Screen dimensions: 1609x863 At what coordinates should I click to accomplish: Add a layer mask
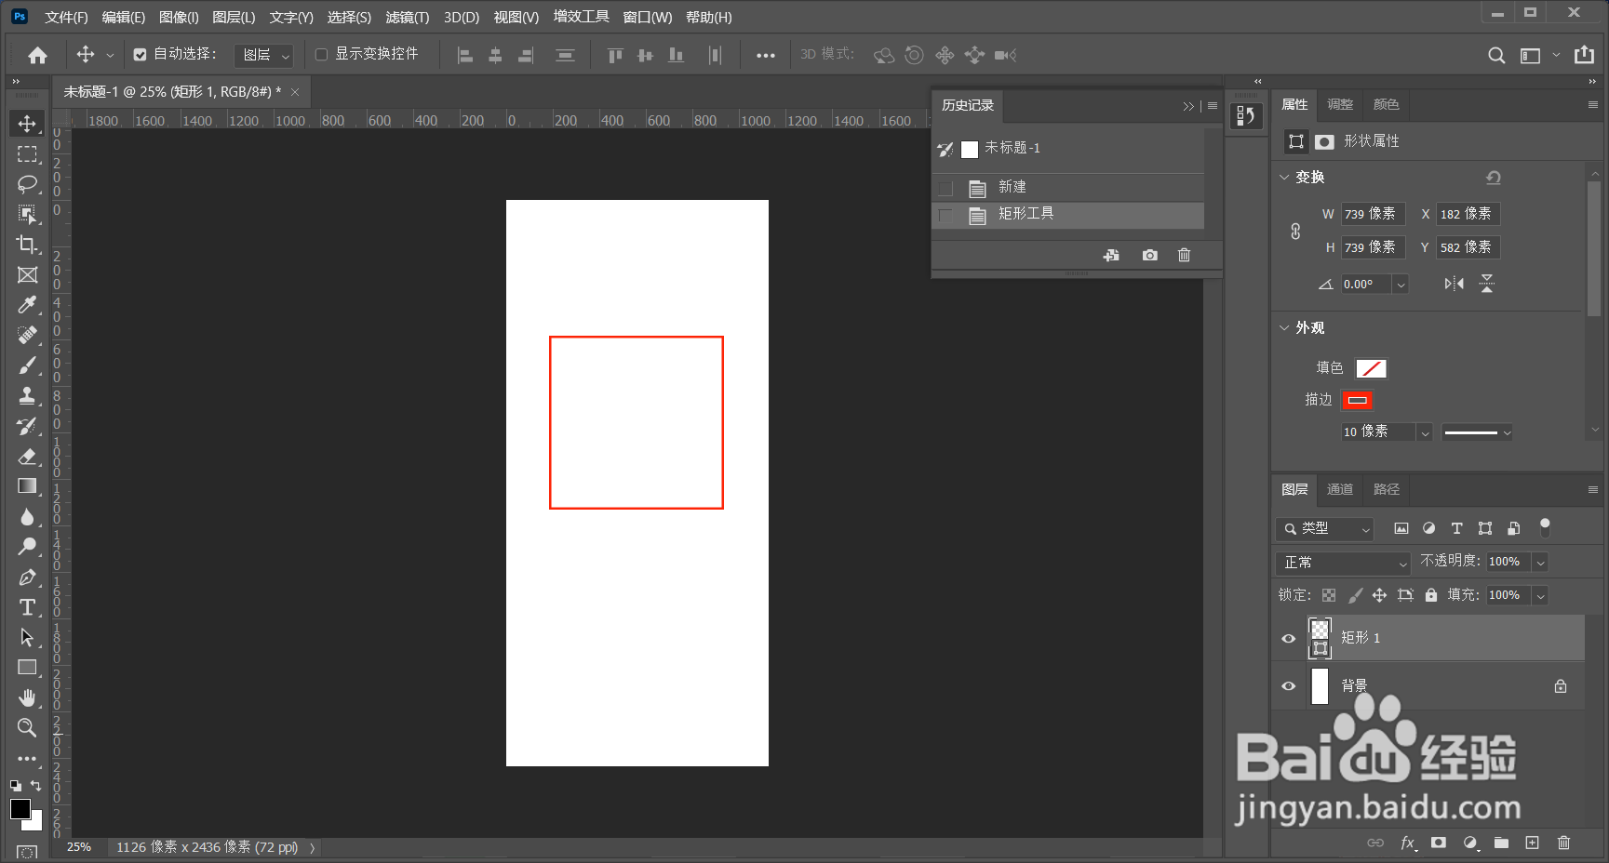1439,843
